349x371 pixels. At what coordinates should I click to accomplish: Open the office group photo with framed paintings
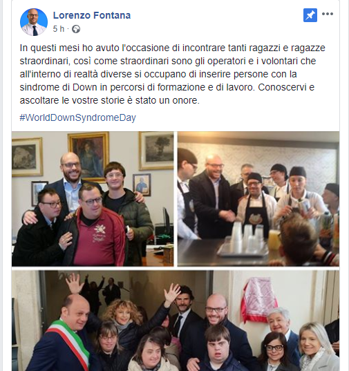click(93, 199)
